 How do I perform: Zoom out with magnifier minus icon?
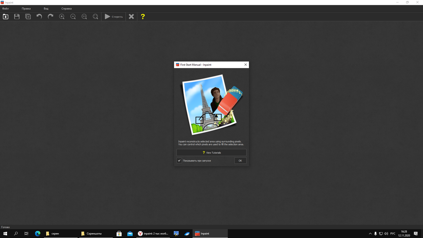[73, 17]
